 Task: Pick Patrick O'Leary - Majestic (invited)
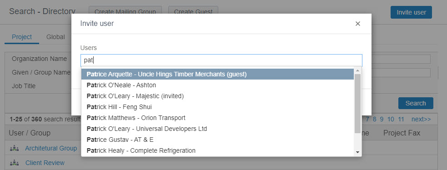point(217,96)
